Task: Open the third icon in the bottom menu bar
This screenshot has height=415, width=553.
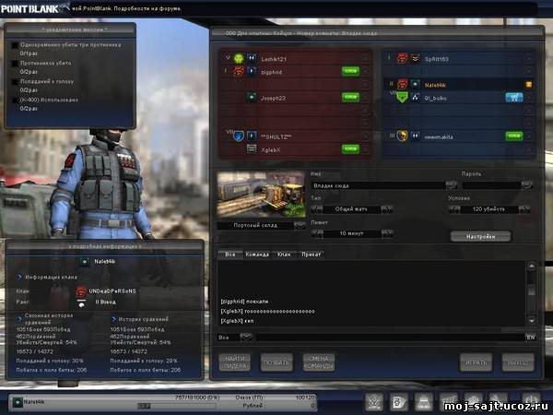Action: click(424, 402)
